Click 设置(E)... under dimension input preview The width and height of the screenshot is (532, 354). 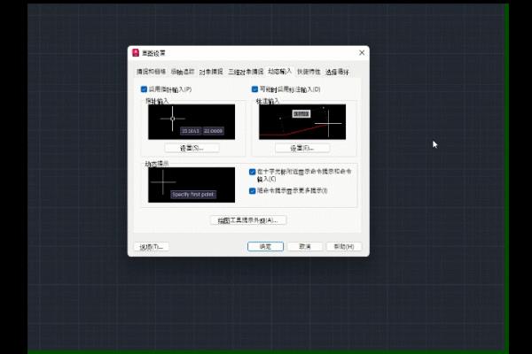(x=302, y=148)
